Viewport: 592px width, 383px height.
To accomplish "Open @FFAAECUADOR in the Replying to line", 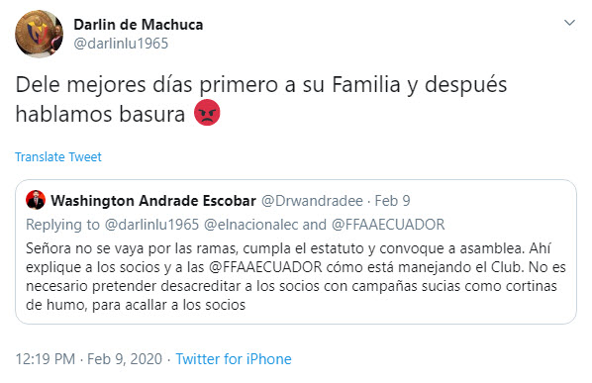I will [x=388, y=225].
